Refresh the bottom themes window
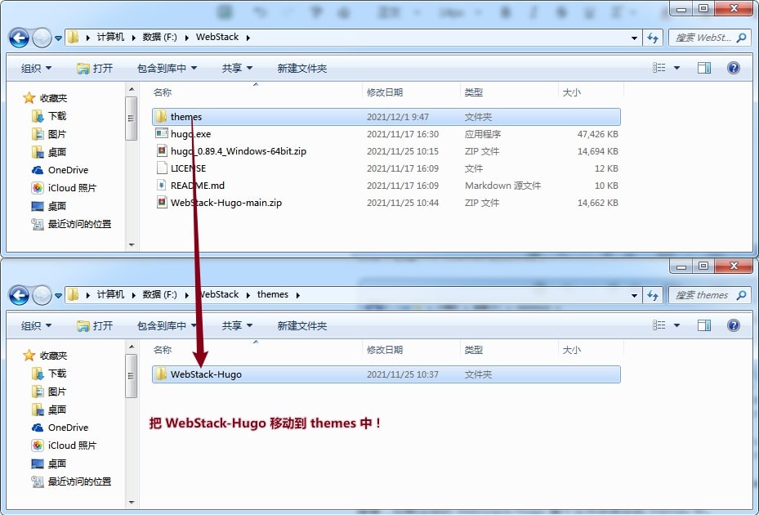Image resolution: width=759 pixels, height=515 pixels. [x=653, y=295]
